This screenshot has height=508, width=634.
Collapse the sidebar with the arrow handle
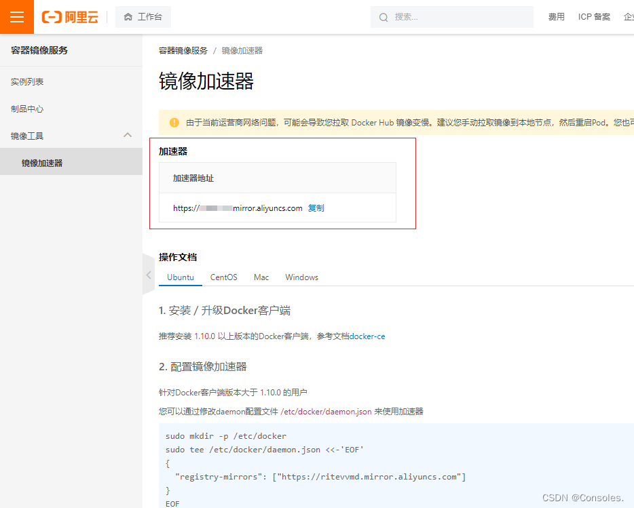pos(149,275)
